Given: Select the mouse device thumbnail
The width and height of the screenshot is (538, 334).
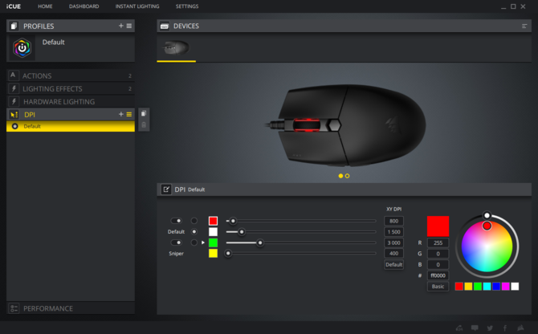Looking at the screenshot, I should tap(177, 47).
